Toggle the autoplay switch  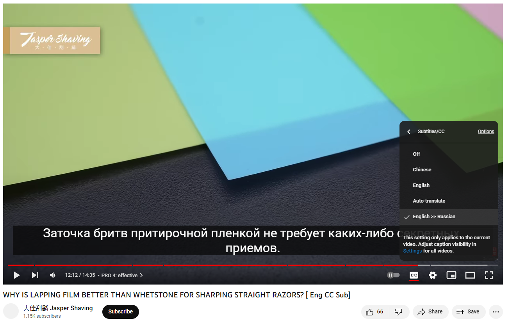[x=393, y=275]
